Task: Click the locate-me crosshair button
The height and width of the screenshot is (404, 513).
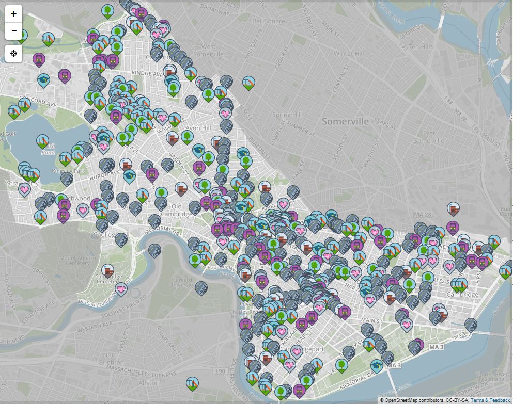Action: tap(13, 53)
